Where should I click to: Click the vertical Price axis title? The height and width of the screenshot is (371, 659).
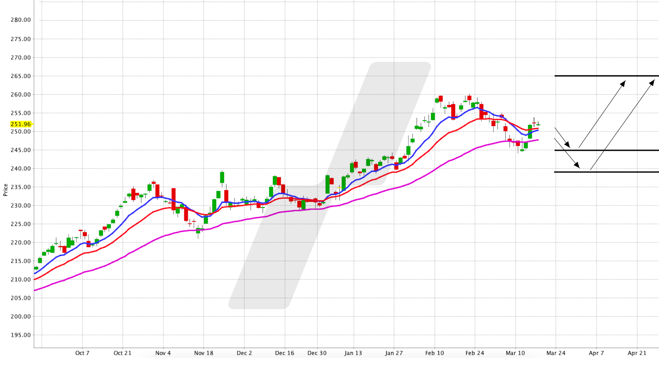click(x=5, y=190)
